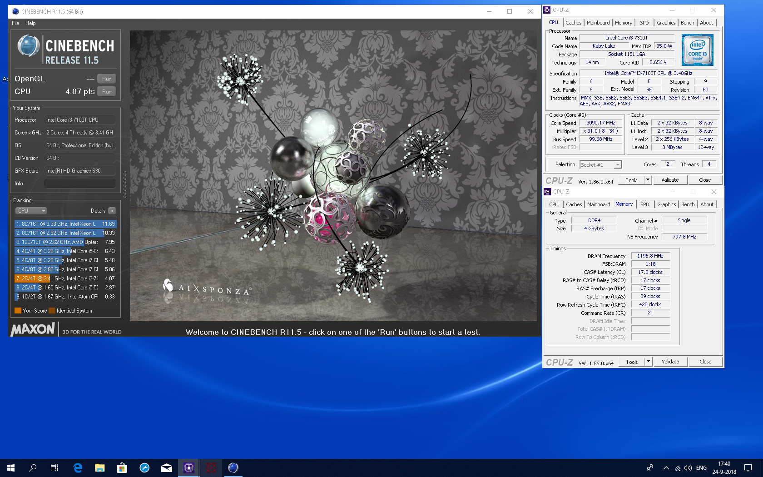Image resolution: width=763 pixels, height=477 pixels.
Task: Click the Intel Core i3 logo in CPU-Z
Action: (698, 50)
